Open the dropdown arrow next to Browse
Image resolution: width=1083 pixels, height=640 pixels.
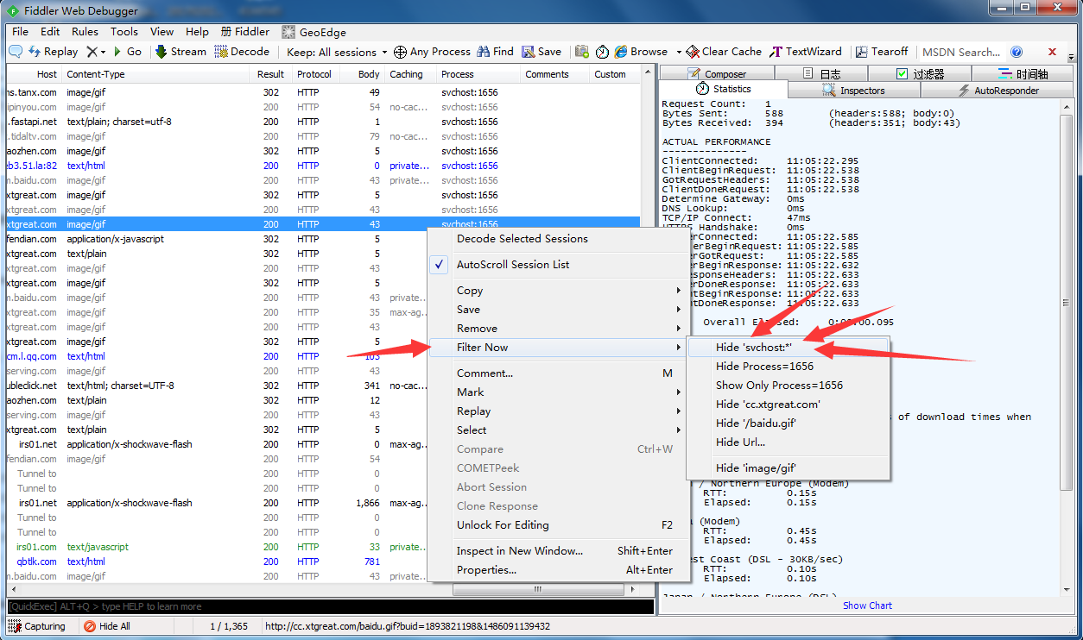click(x=679, y=52)
